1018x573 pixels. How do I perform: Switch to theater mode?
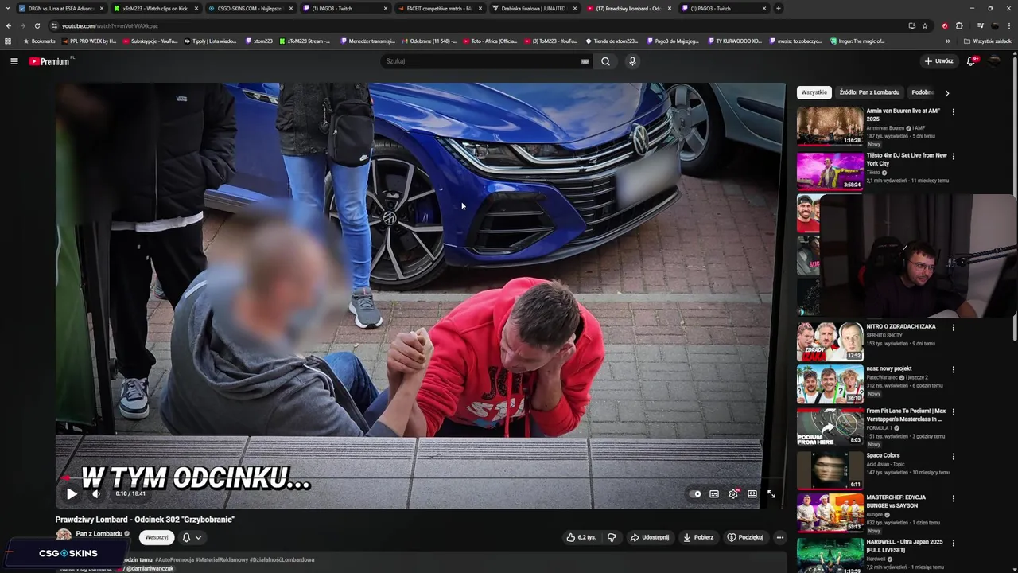(752, 494)
